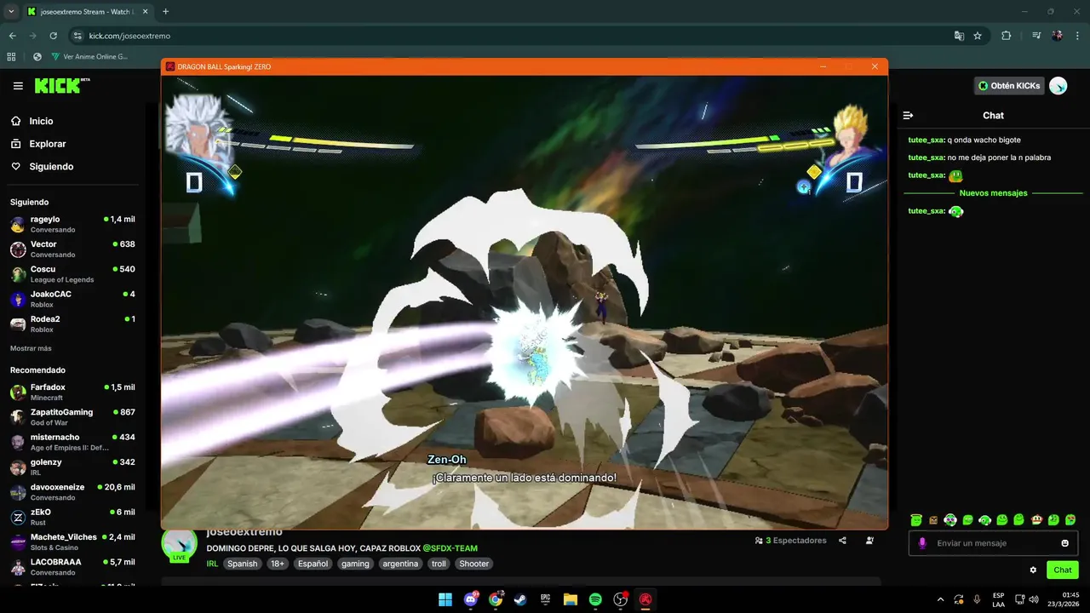Select the argentina tag
1090x613 pixels.
tap(400, 564)
